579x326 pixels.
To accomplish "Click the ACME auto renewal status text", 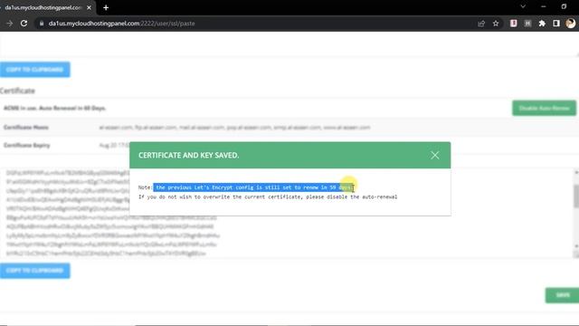I will click(54, 108).
